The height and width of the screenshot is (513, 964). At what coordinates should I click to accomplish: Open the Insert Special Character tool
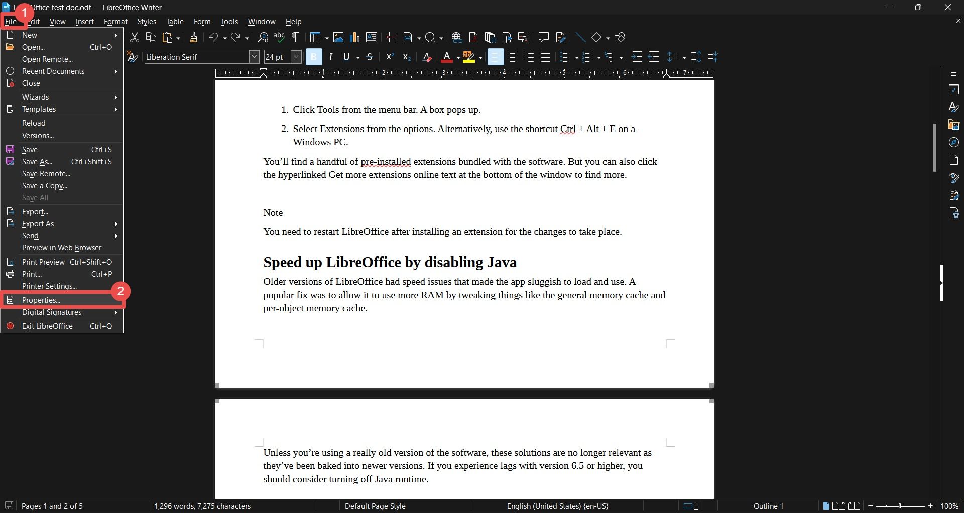431,37
